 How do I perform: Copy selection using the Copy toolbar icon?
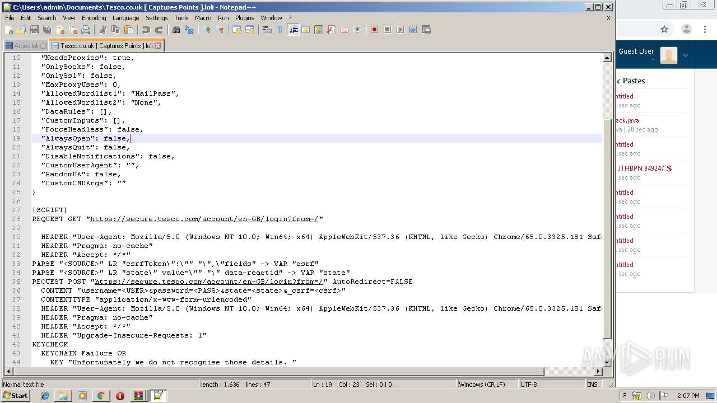click(x=116, y=30)
